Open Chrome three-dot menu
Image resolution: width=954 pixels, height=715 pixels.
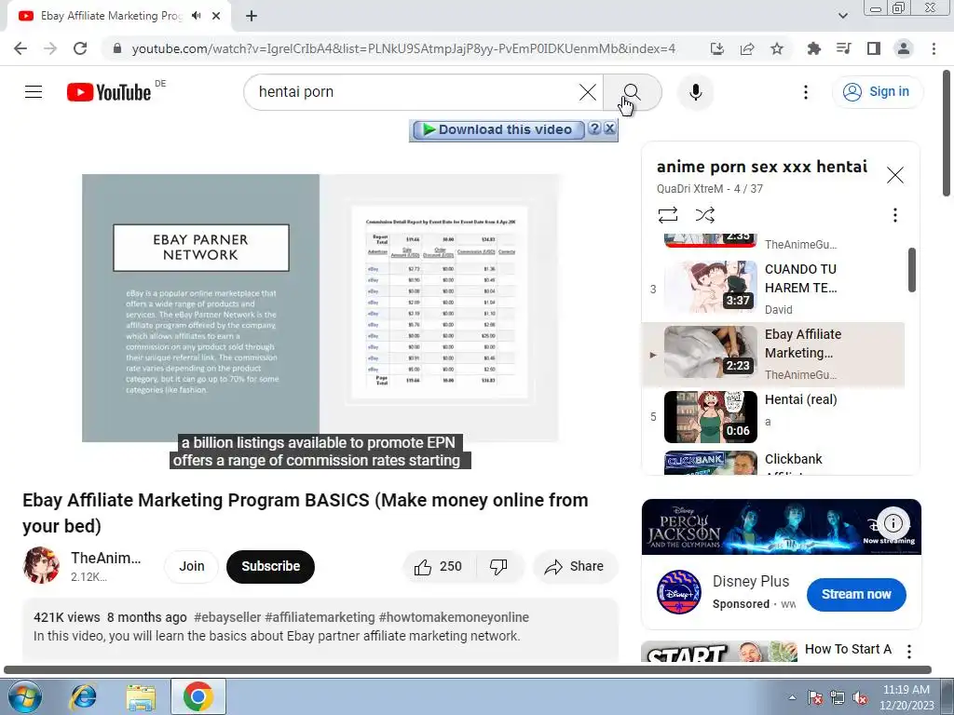[934, 48]
